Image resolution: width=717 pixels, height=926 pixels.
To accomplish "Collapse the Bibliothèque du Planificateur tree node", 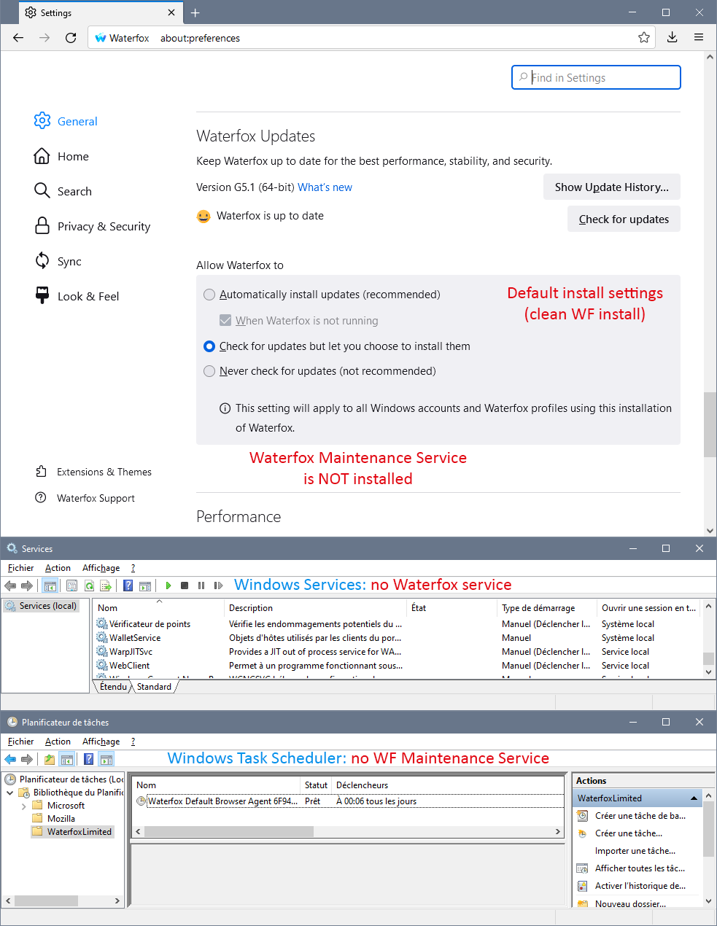I will (x=9, y=793).
